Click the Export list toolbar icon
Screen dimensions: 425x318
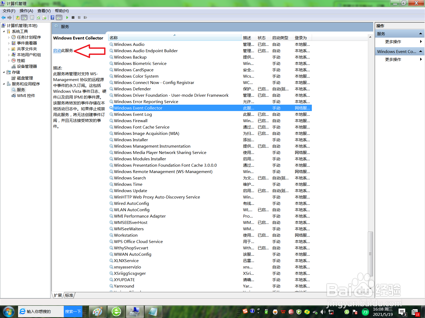tap(44, 17)
